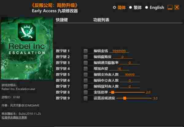184x127 pixels.
Task: Click the 金钱倍率 value 2.0
Action: pos(148,92)
